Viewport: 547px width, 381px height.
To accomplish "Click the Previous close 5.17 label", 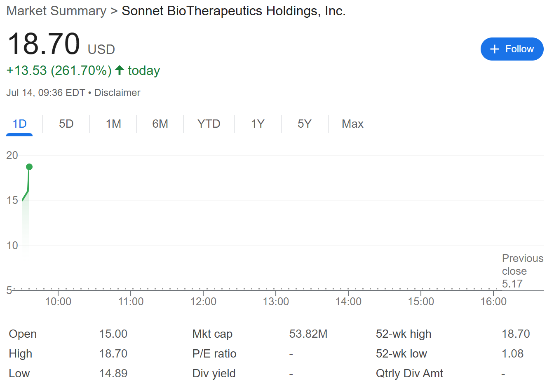I will [522, 271].
